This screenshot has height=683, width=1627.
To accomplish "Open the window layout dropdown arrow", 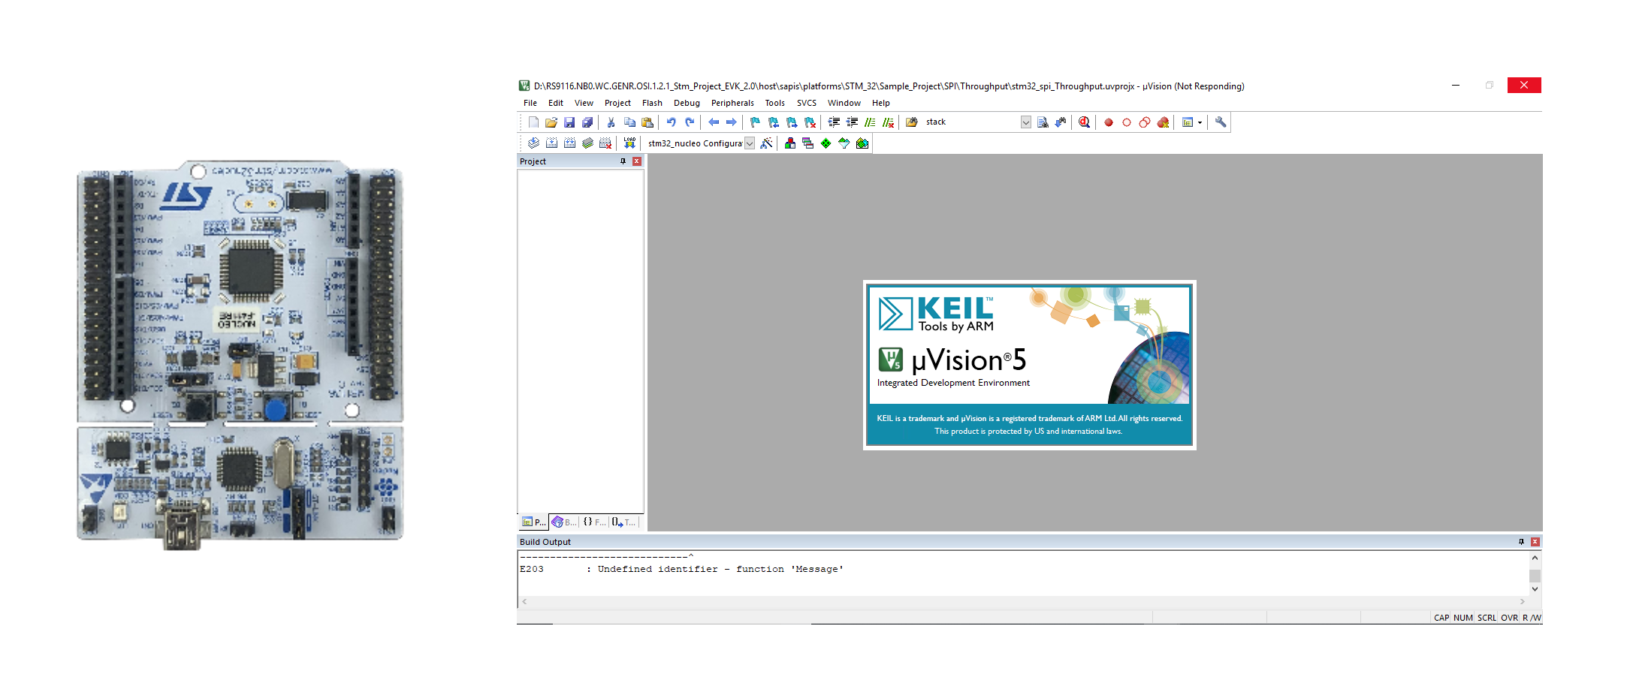I will point(1200,122).
